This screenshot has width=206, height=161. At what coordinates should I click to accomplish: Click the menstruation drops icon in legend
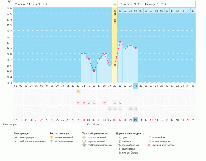pyautogui.click(x=15, y=137)
